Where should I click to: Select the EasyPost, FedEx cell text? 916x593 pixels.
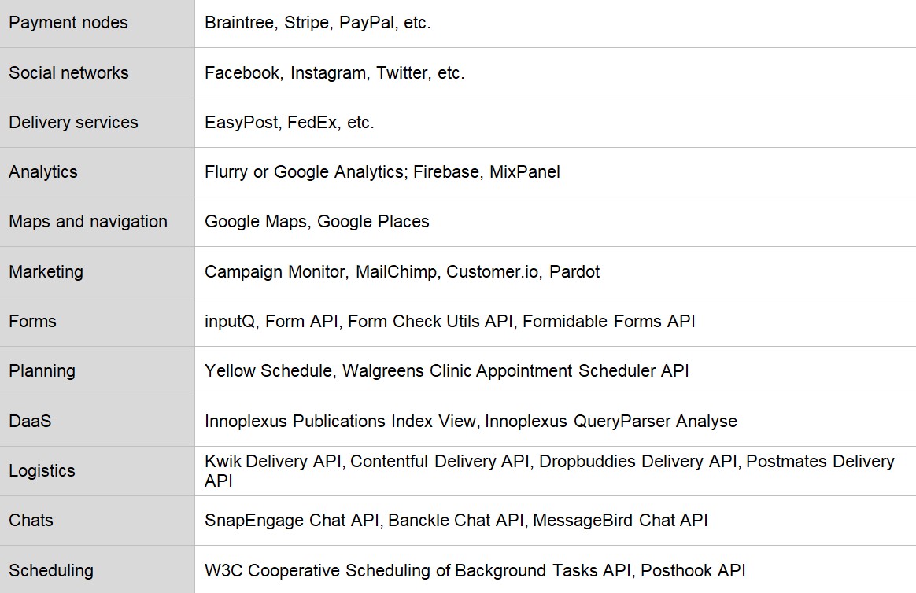coord(289,122)
